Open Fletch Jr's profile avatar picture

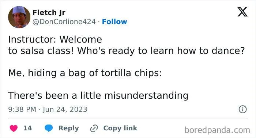coord(19,17)
